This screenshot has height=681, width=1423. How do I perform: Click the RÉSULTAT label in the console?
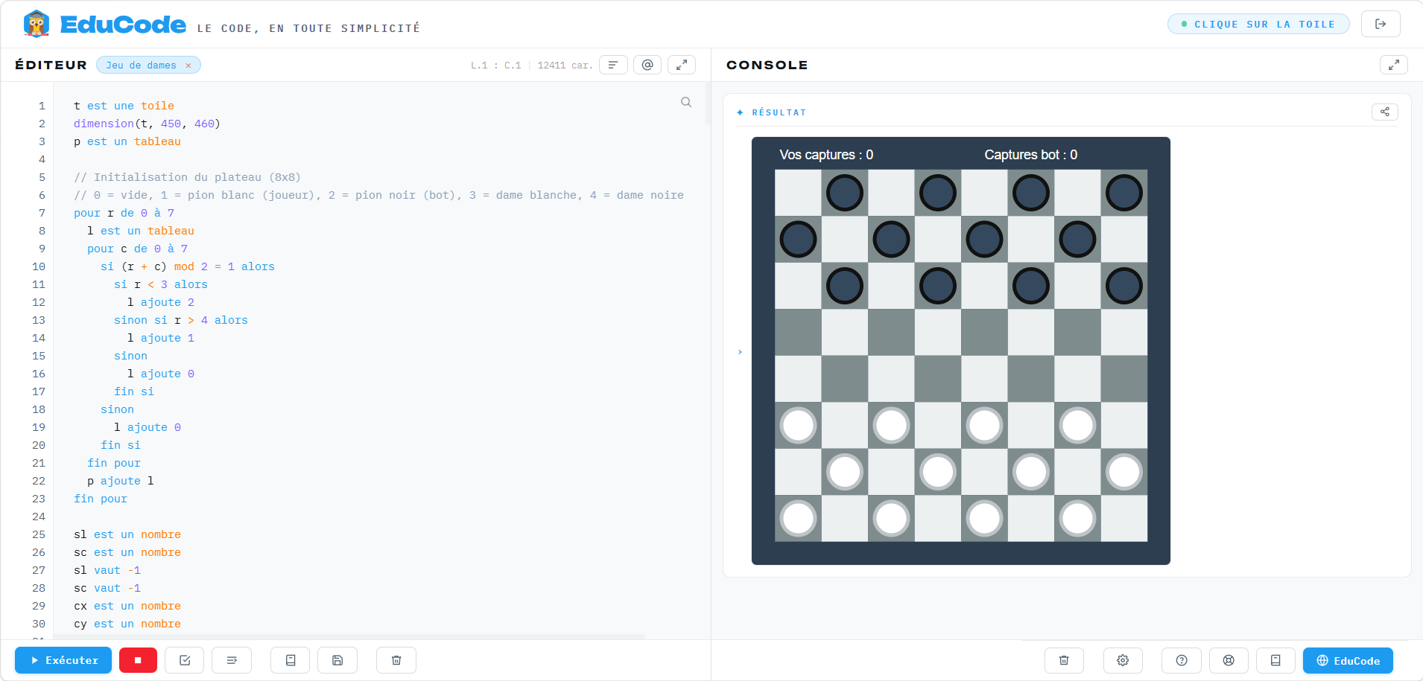pyautogui.click(x=779, y=112)
